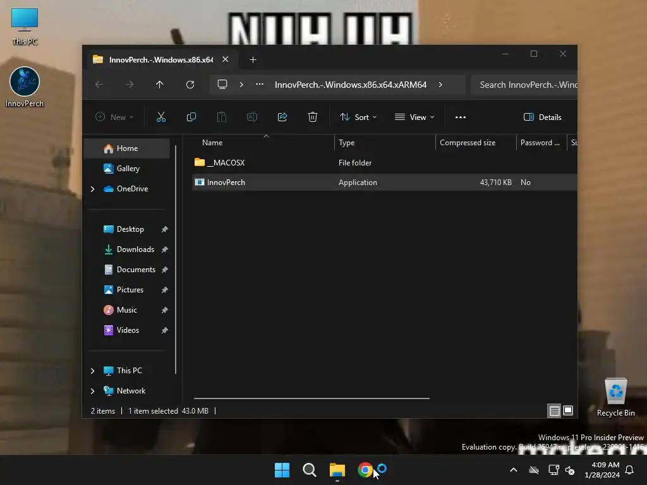The width and height of the screenshot is (647, 485).
Task: Click the muted volume tray icon
Action: tap(570, 470)
